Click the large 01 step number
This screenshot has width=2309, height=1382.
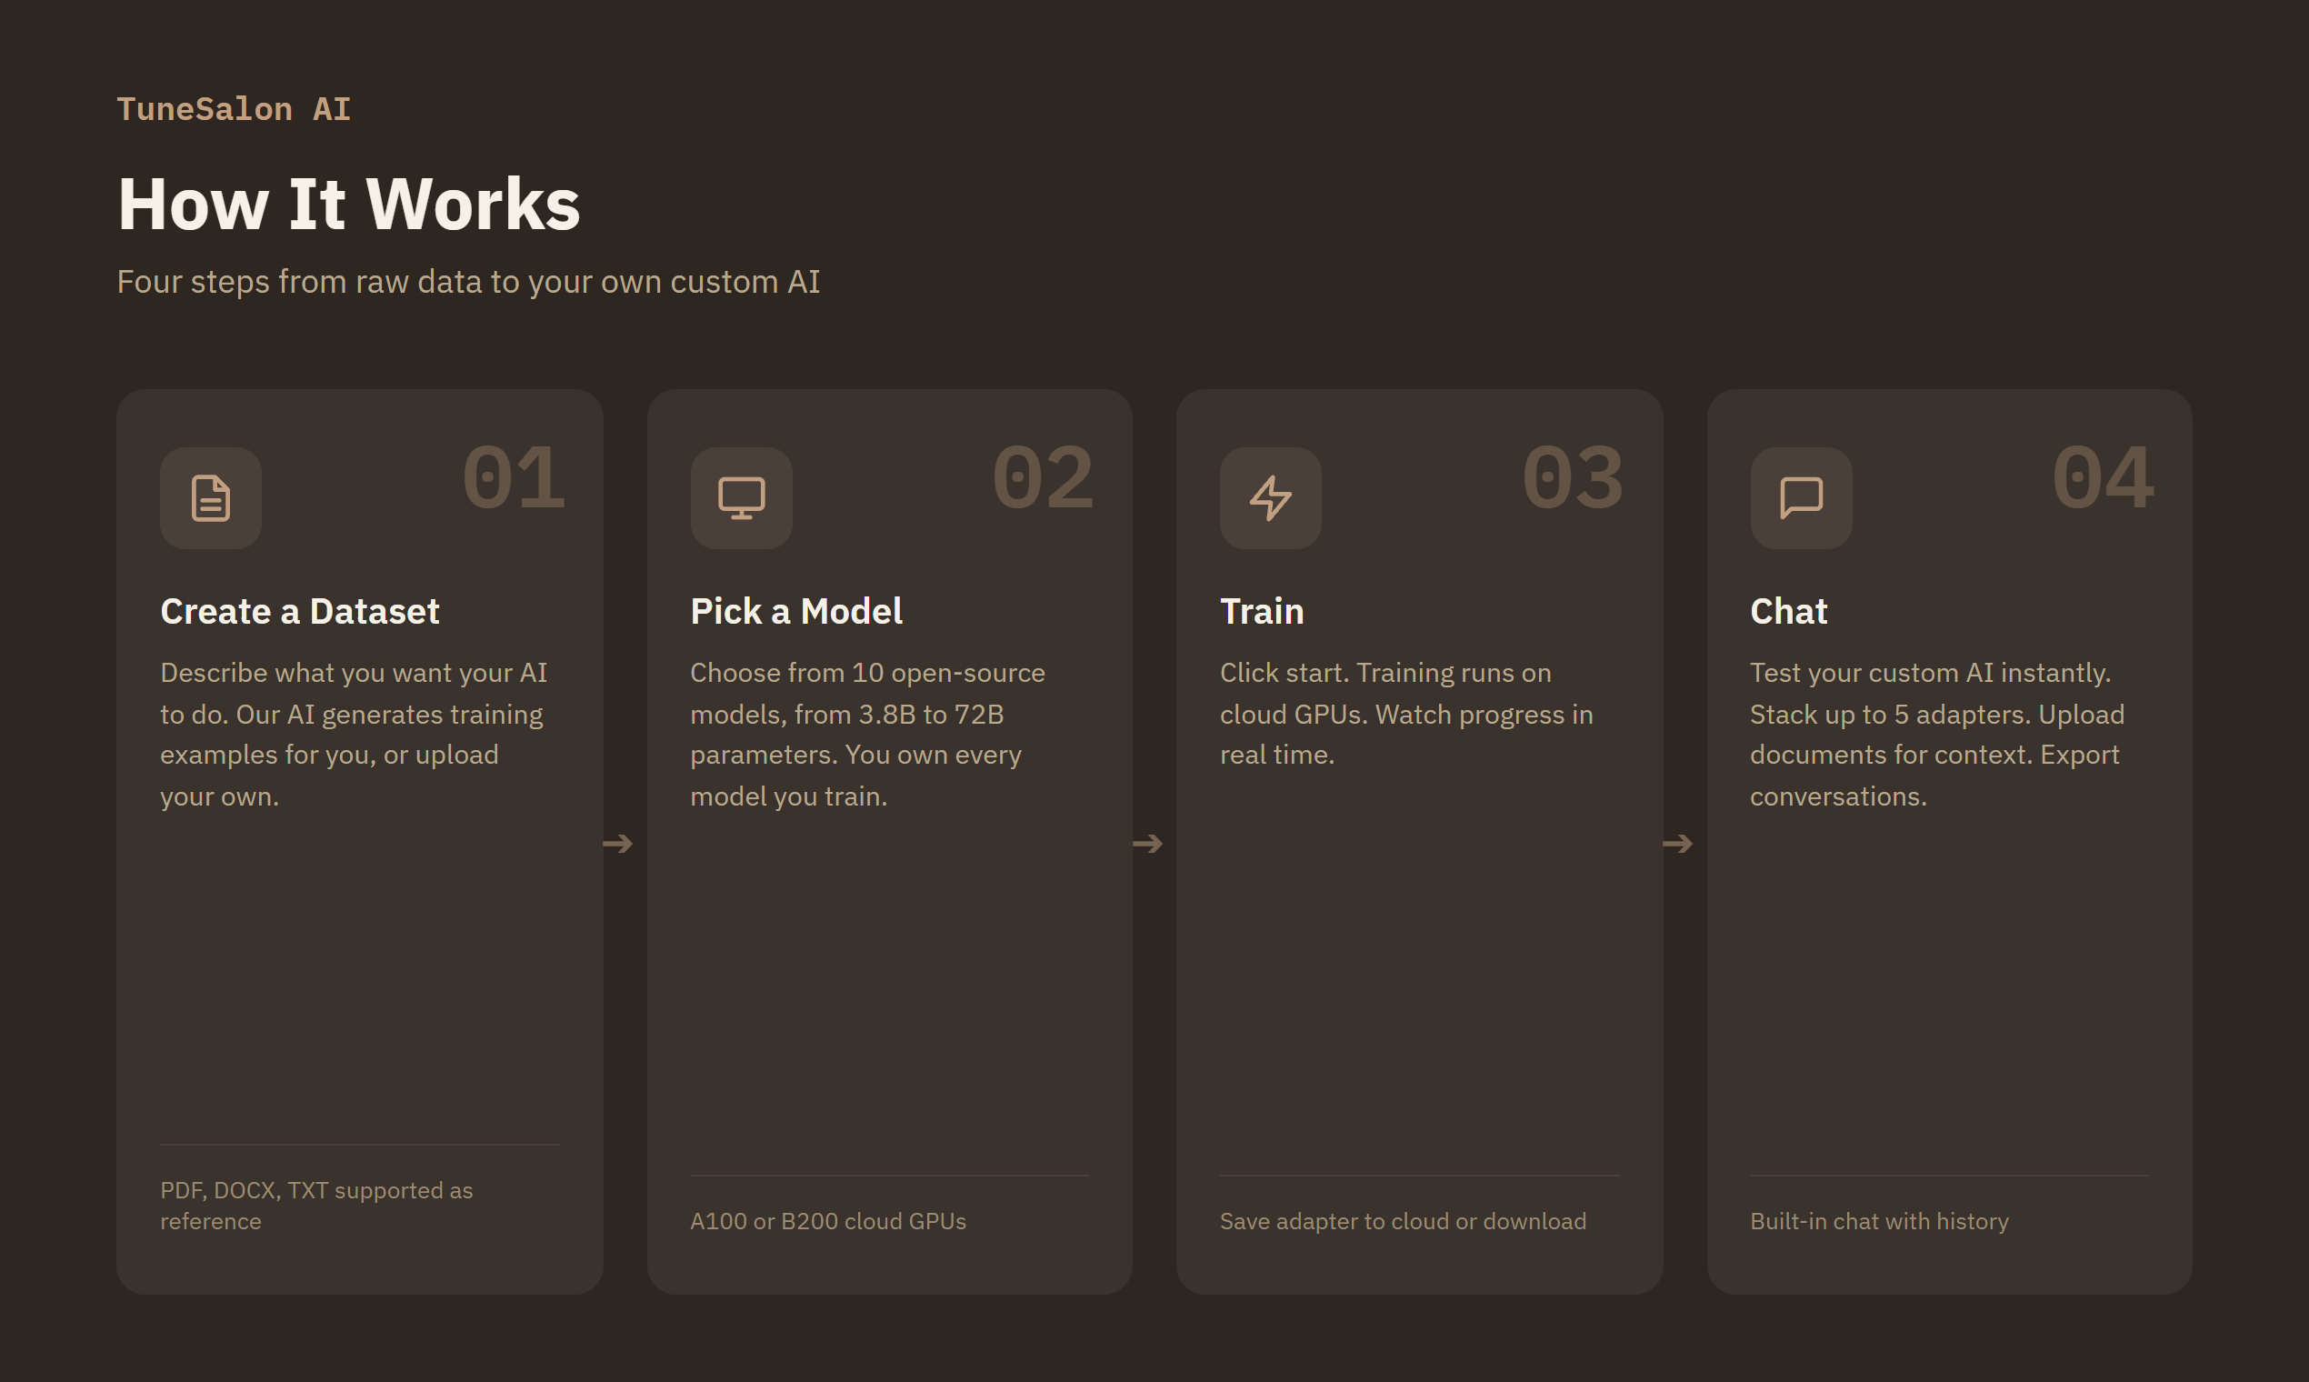(x=515, y=477)
